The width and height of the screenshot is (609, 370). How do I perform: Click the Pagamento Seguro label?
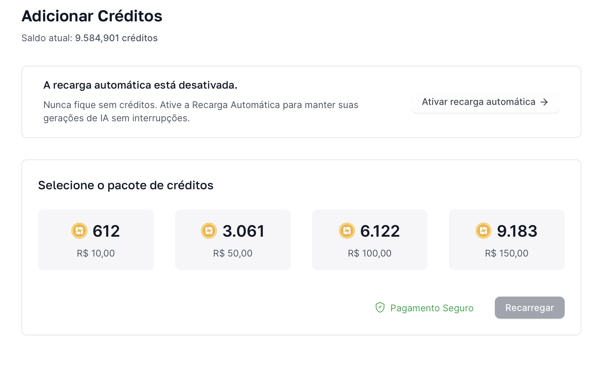432,308
